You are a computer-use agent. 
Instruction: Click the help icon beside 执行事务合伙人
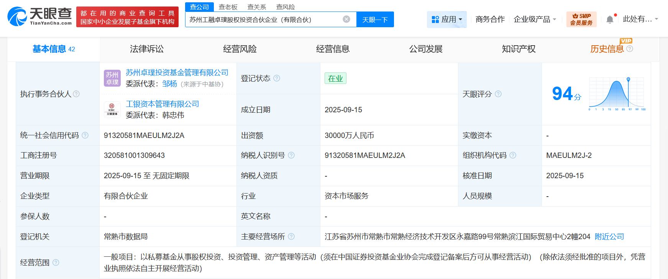(x=76, y=94)
